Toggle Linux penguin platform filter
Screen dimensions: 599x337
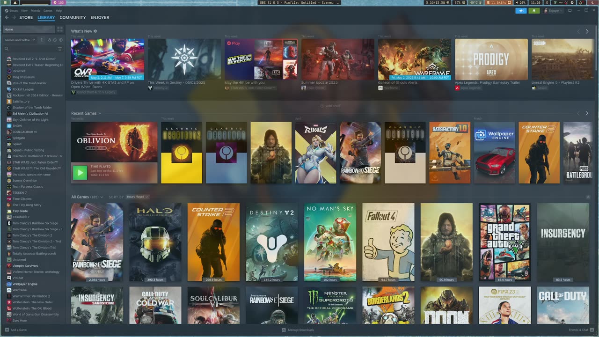[49, 40]
